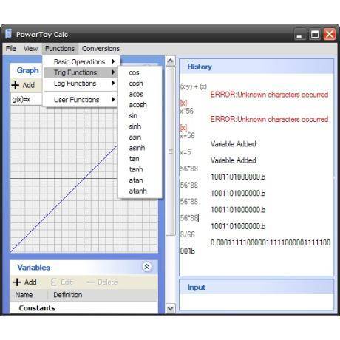This screenshot has width=340, height=340.
Task: Open the View menu
Action: [x=30, y=49]
